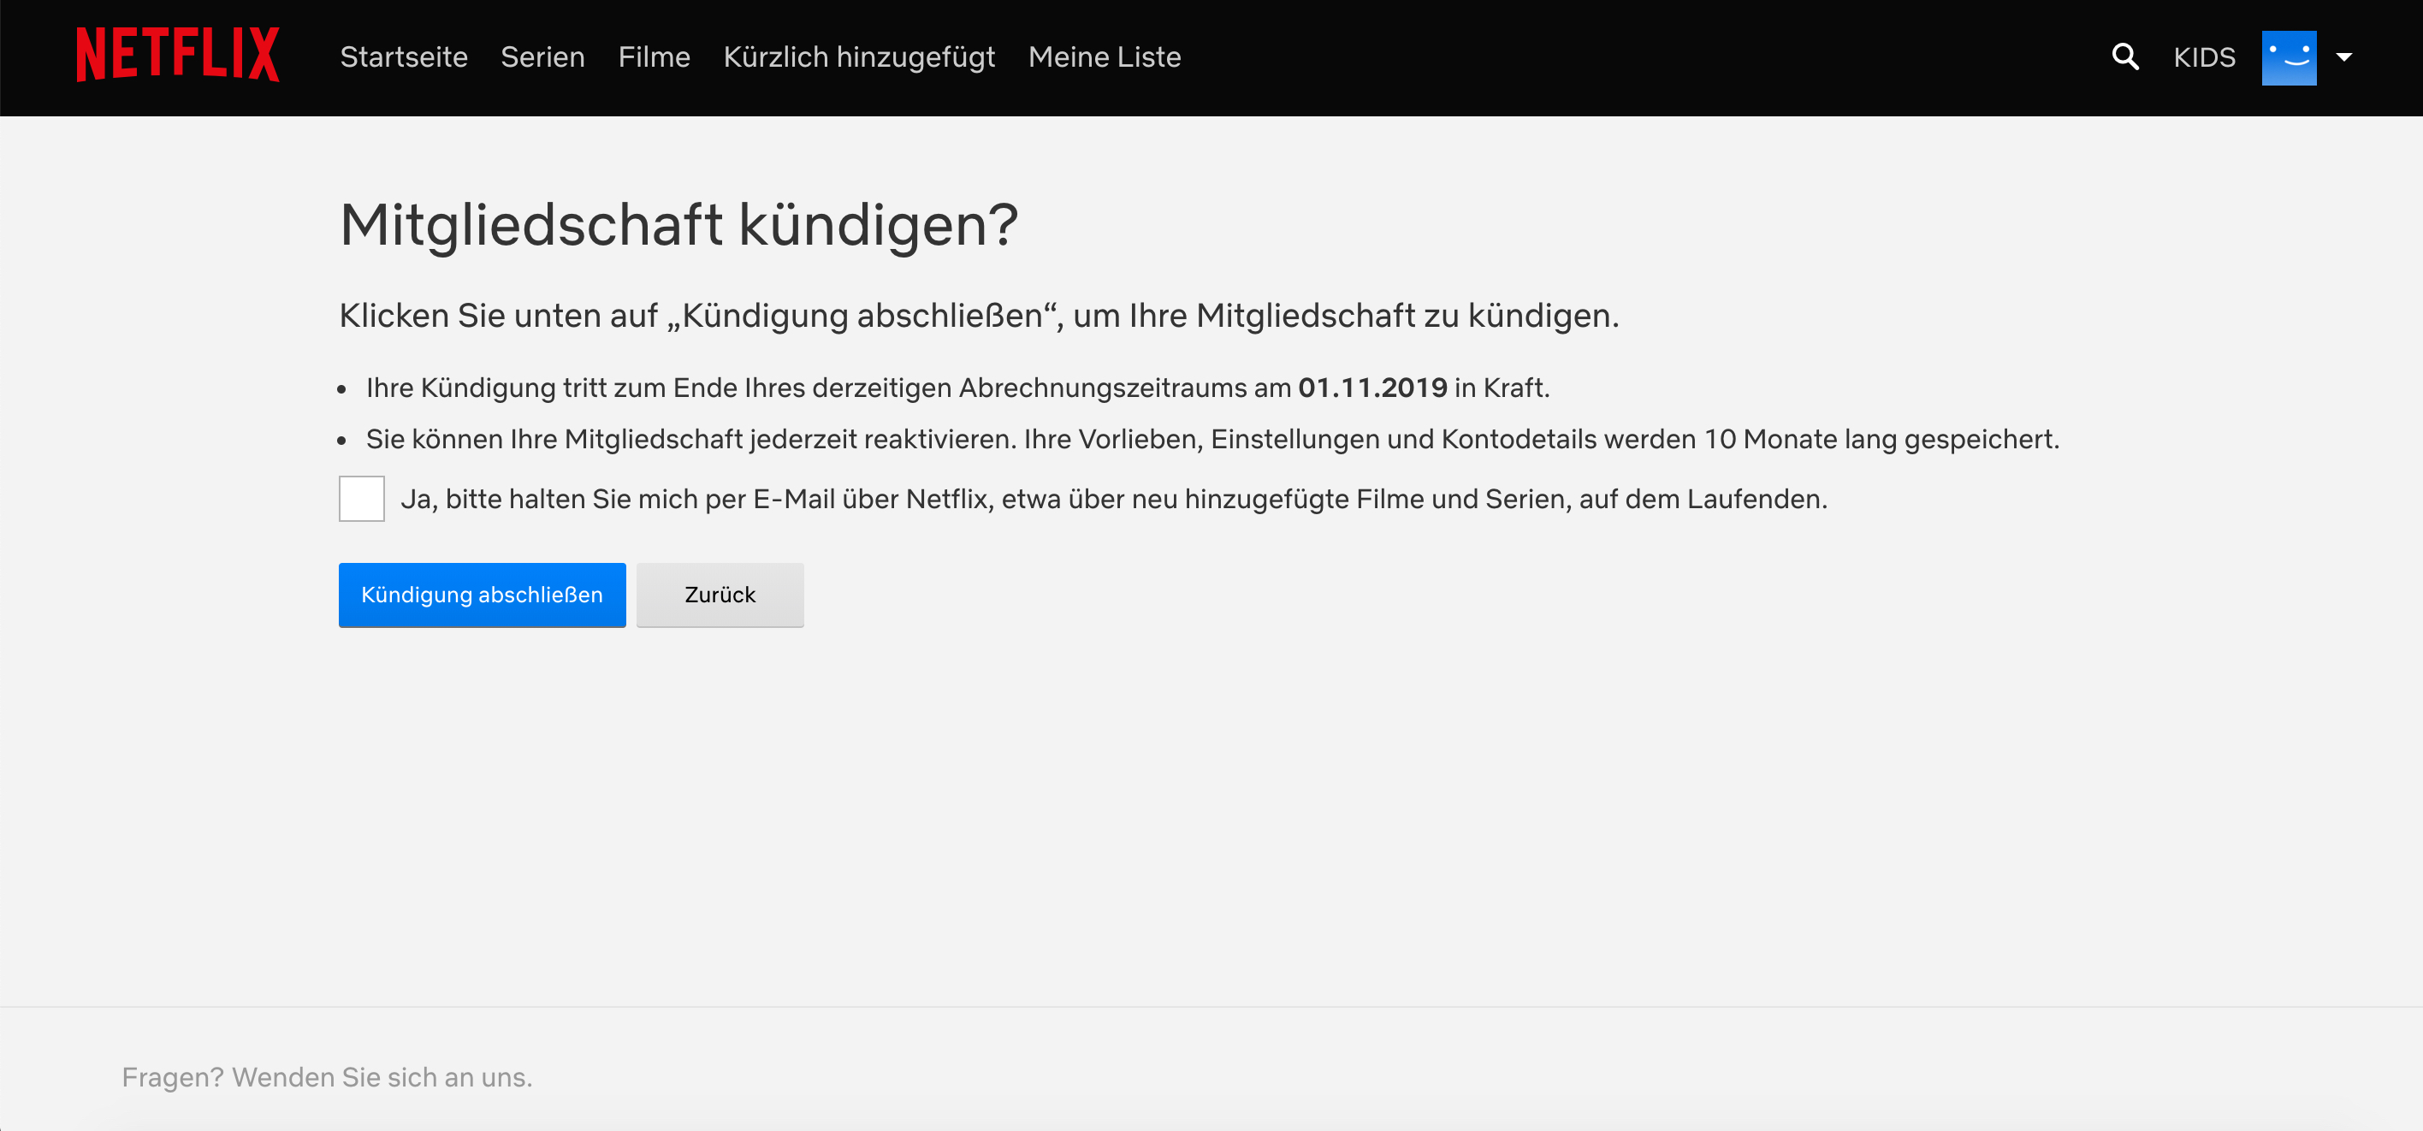Open the Serien menu item
The image size is (2423, 1131).
[542, 57]
